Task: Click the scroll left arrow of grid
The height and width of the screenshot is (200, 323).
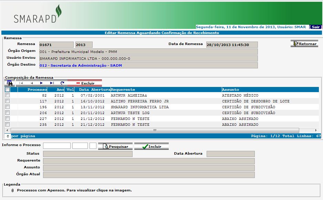Action: point(8,130)
